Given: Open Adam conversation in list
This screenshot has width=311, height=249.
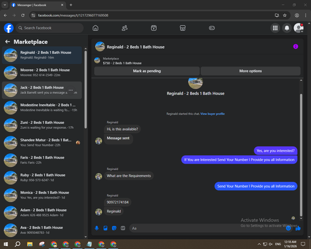Looking at the screenshot, I should [x=42, y=212].
